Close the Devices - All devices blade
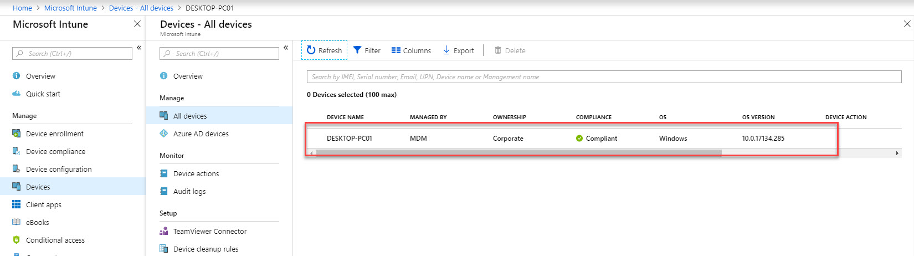The image size is (914, 256). [907, 24]
